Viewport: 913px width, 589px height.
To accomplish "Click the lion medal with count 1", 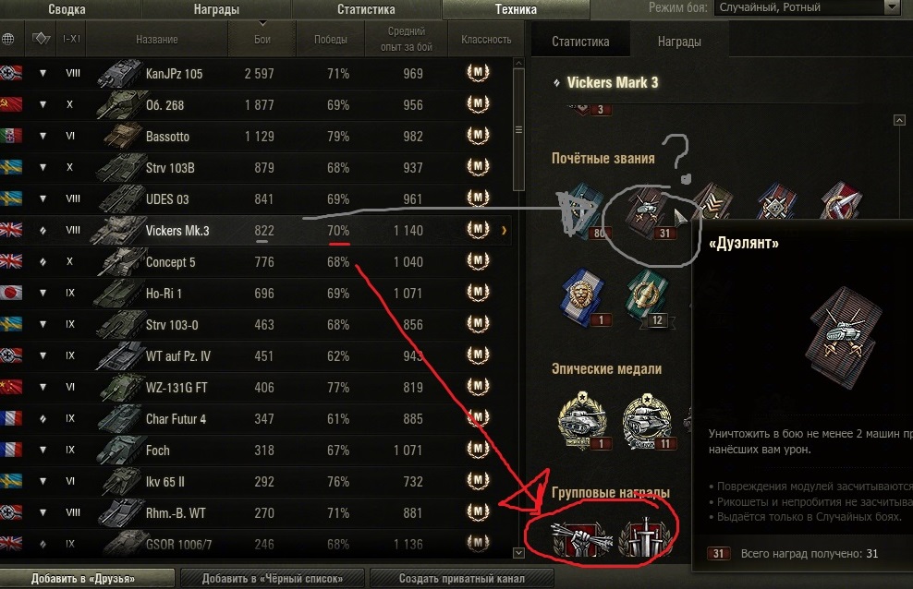I will coord(583,297).
